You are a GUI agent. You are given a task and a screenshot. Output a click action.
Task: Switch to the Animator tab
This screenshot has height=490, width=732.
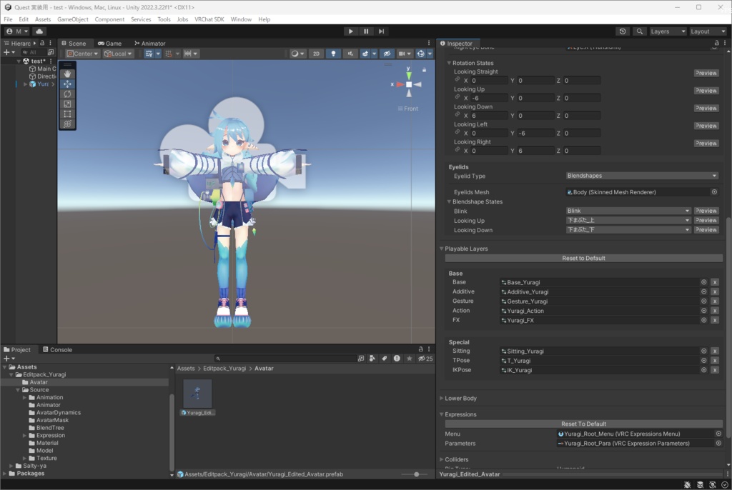click(x=150, y=44)
